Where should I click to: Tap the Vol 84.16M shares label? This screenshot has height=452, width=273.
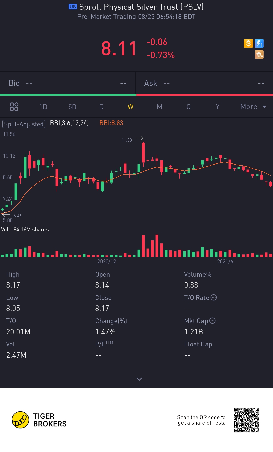[x=25, y=229]
